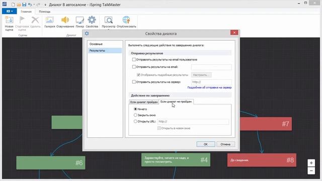Click the server http:// input field
Image resolution: width=322 pixels, height=181 pixels.
211,82
